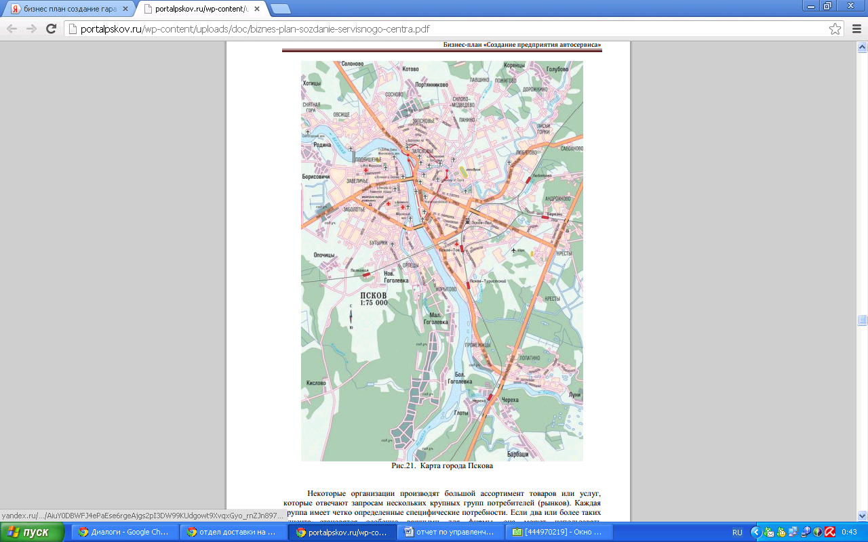Screen dimensions: 868x542
Task: Click the caption 'Рис.21. Карта города Пскова'
Action: tap(441, 466)
